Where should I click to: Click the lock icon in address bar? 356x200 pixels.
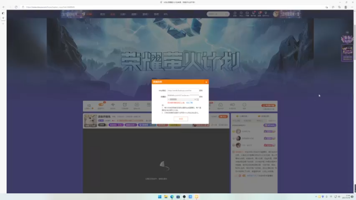23,7
